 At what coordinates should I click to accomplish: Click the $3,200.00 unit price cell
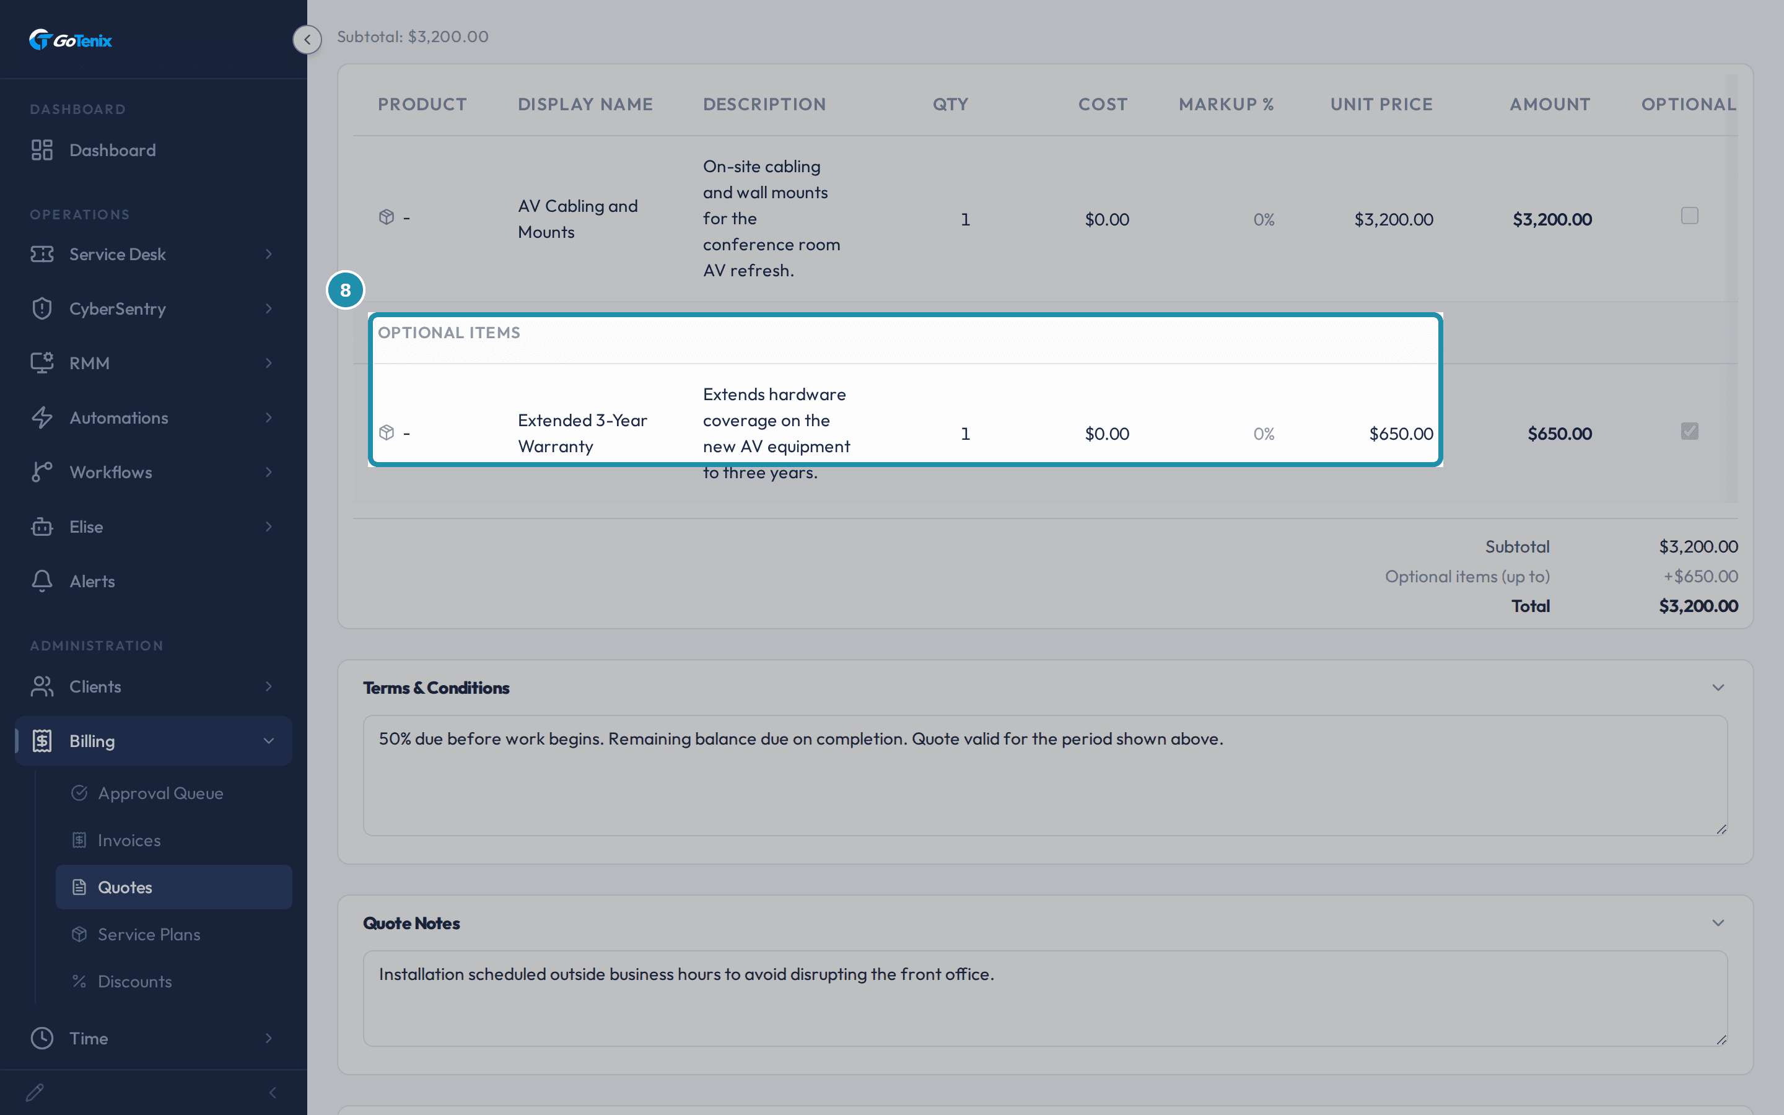(1393, 219)
